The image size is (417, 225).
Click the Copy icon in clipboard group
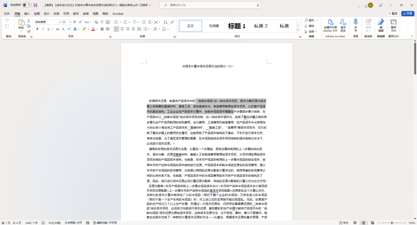click(29, 26)
